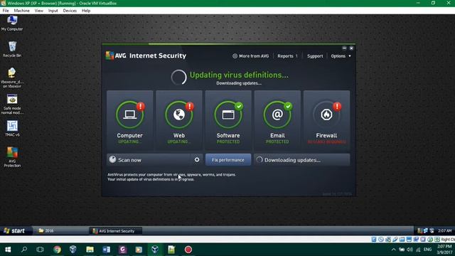Click VirtualBox optical disk status icon
455x256 pixels.
click(381, 240)
